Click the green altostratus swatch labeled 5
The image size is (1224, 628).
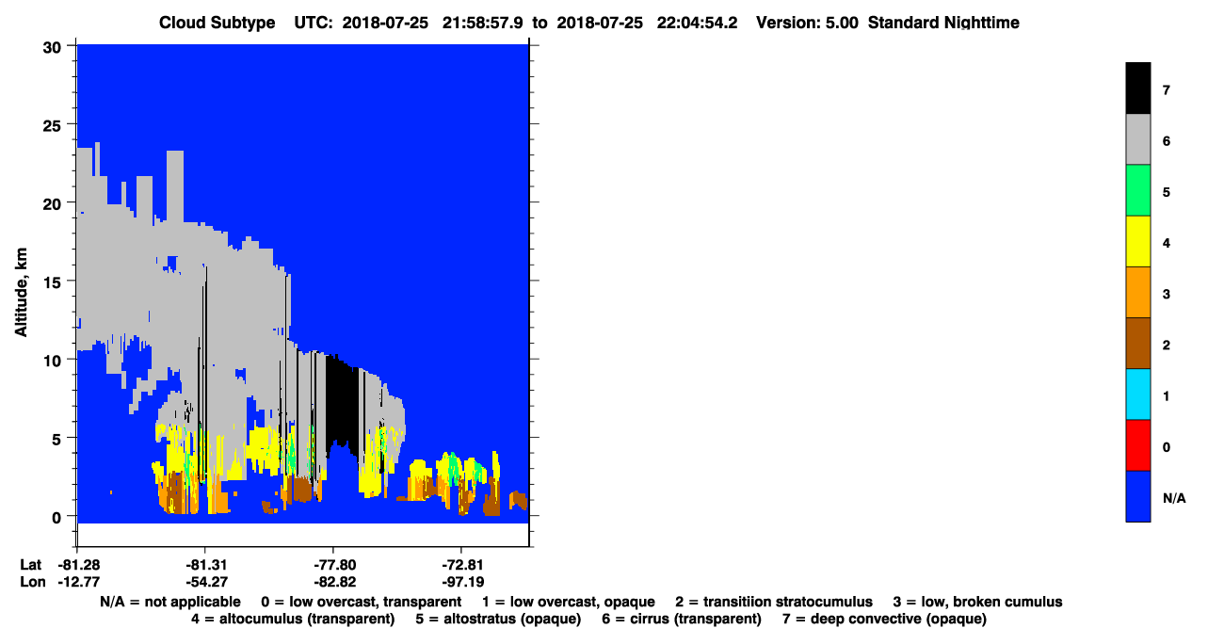click(x=1137, y=190)
